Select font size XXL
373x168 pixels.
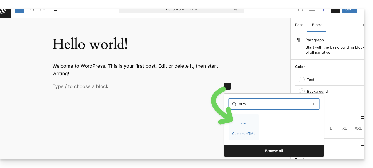coord(358,128)
